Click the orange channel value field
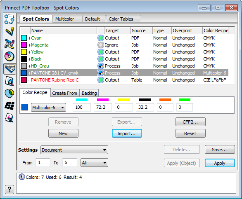The height and width of the screenshot is (199, 242). (165, 107)
